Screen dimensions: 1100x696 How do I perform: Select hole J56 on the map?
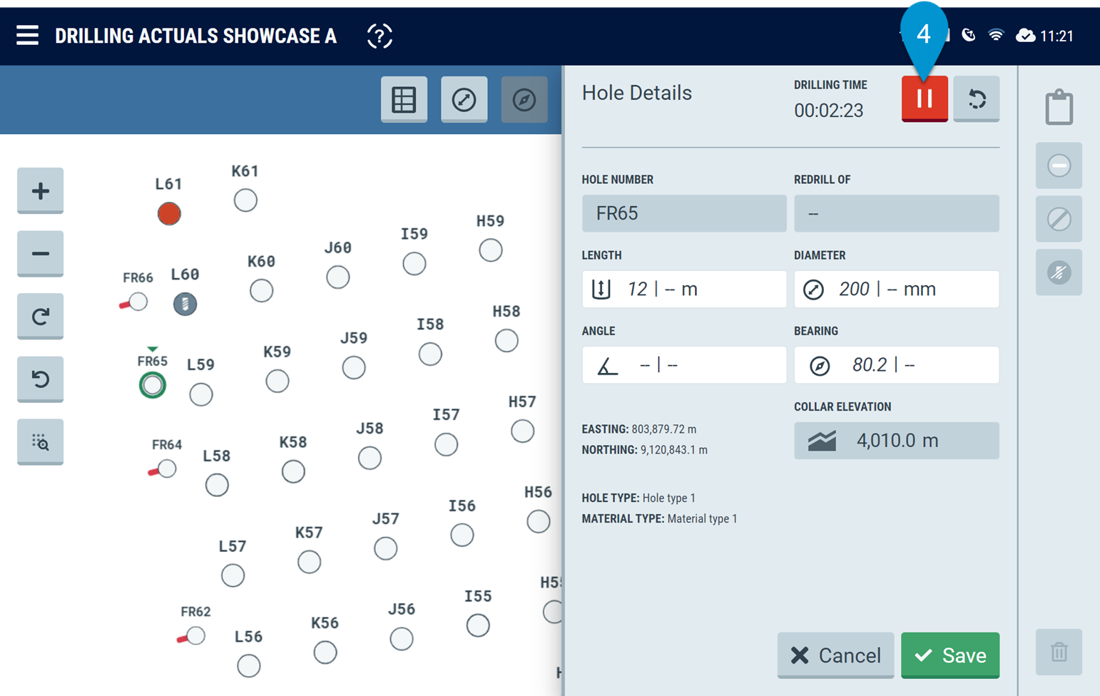[x=402, y=639]
